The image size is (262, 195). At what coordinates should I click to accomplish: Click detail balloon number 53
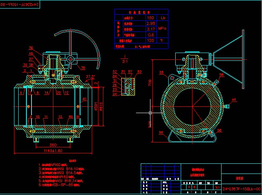pos(139,72)
